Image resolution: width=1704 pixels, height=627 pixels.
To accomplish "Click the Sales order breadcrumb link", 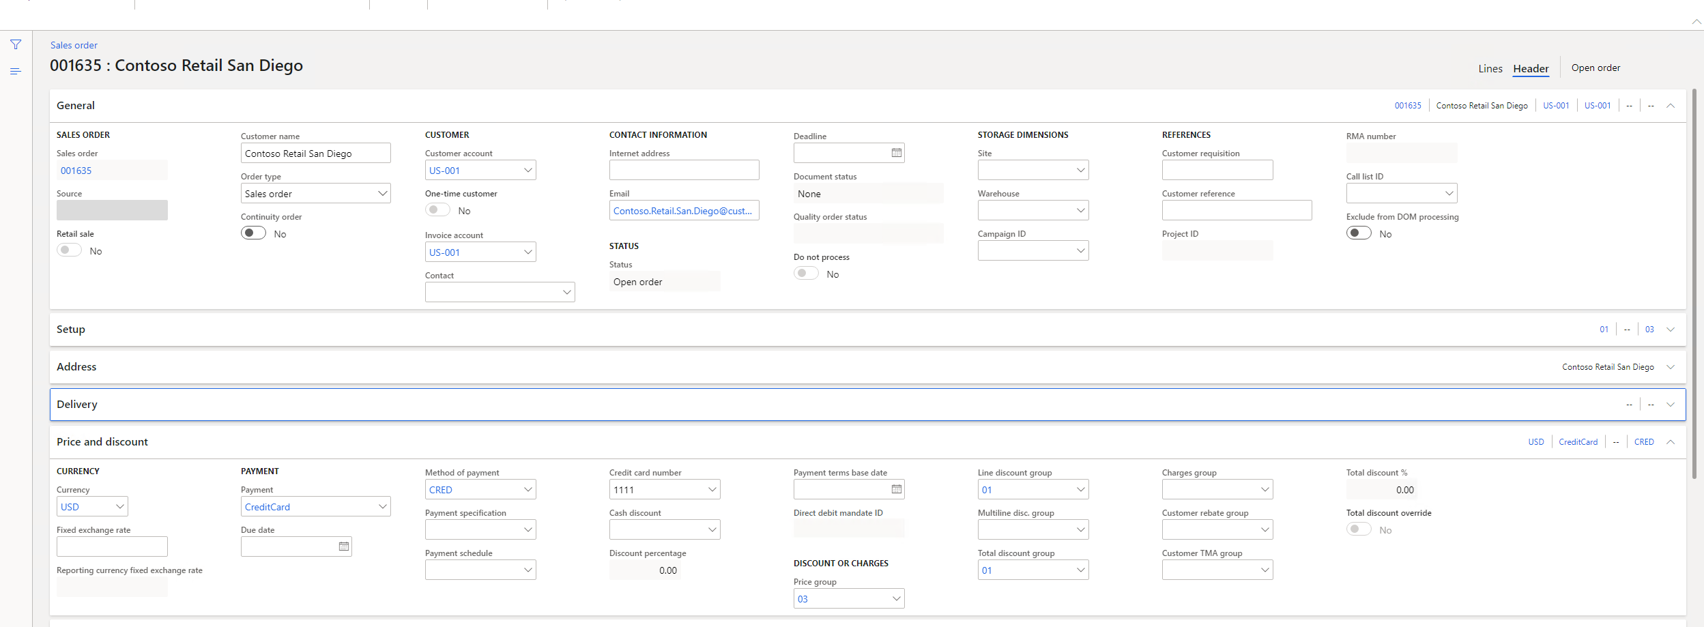I will (74, 45).
